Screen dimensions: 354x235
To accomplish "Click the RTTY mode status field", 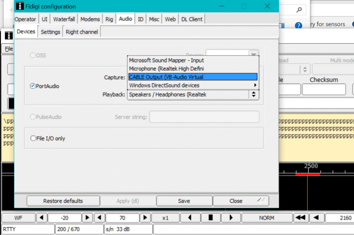I will [28, 229].
